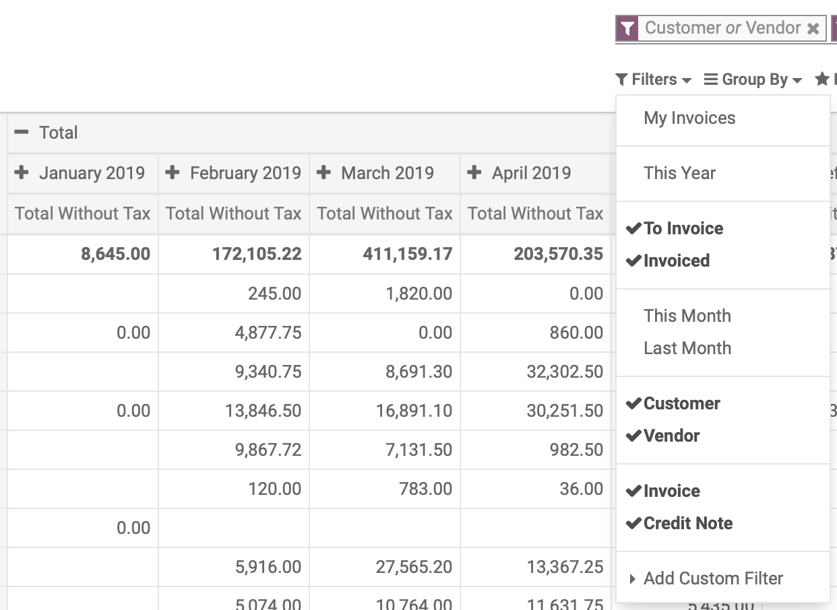Select the cell with value 36.00

[x=536, y=489]
